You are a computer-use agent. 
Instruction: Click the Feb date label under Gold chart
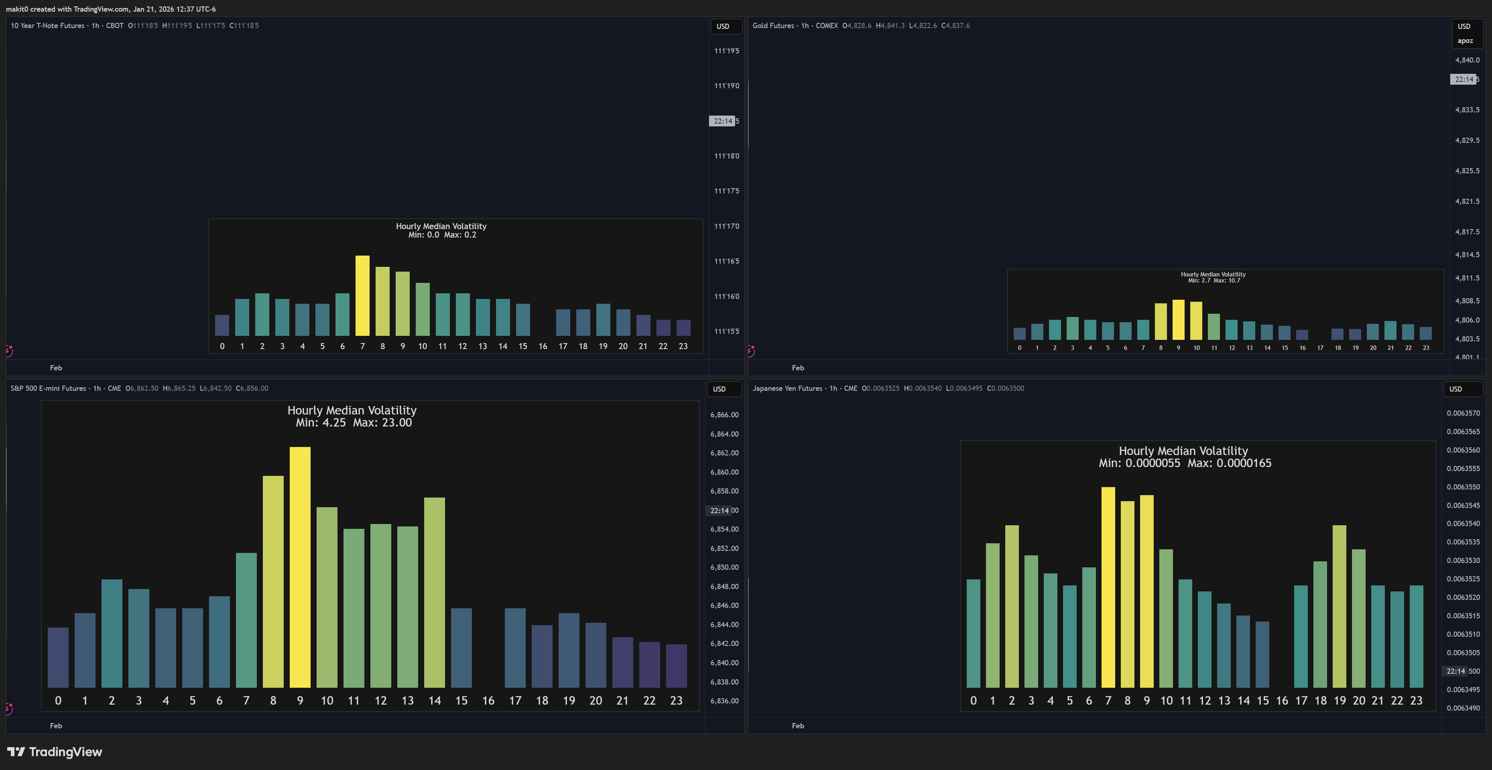click(x=797, y=368)
